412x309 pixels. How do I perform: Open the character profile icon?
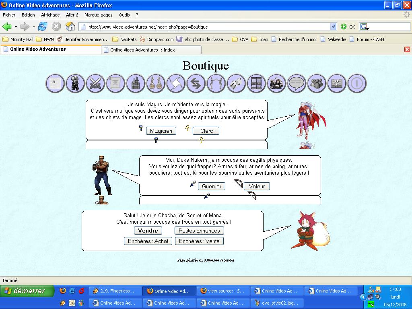point(75,84)
